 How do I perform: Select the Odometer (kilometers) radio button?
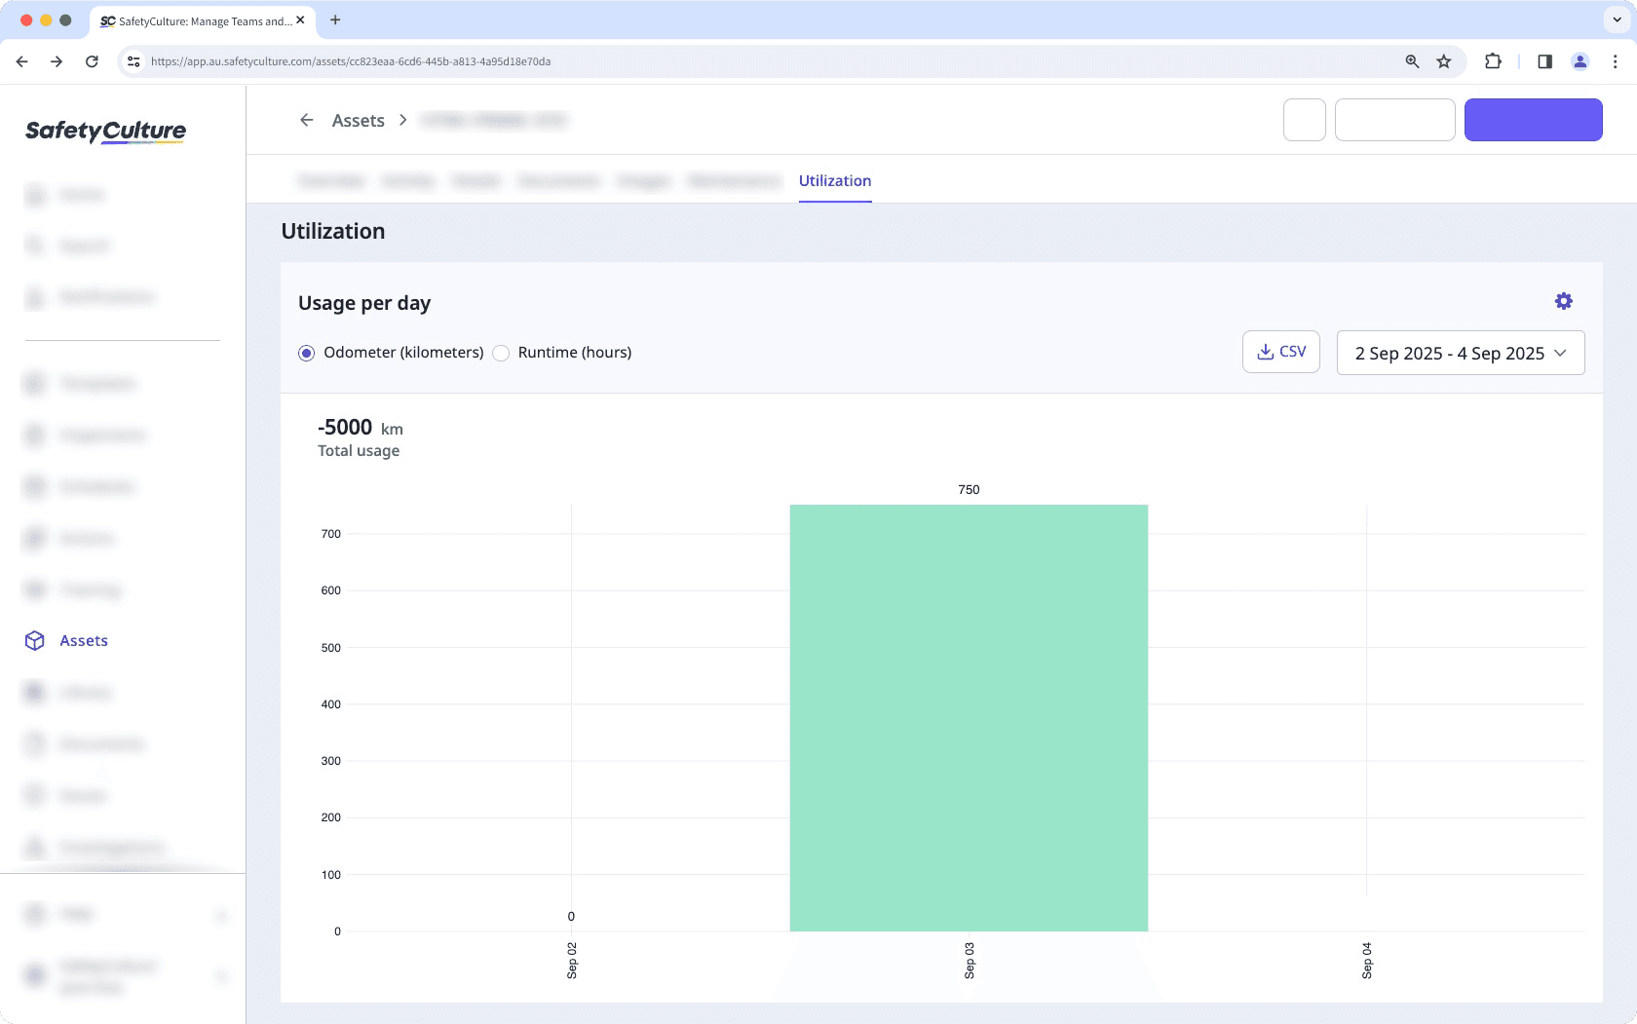[307, 353]
